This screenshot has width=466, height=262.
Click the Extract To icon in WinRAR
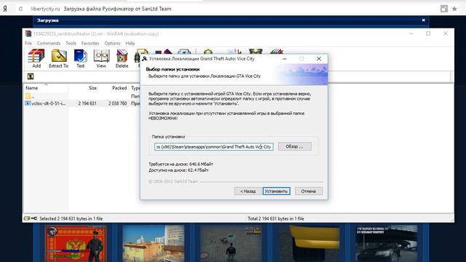[x=58, y=58]
